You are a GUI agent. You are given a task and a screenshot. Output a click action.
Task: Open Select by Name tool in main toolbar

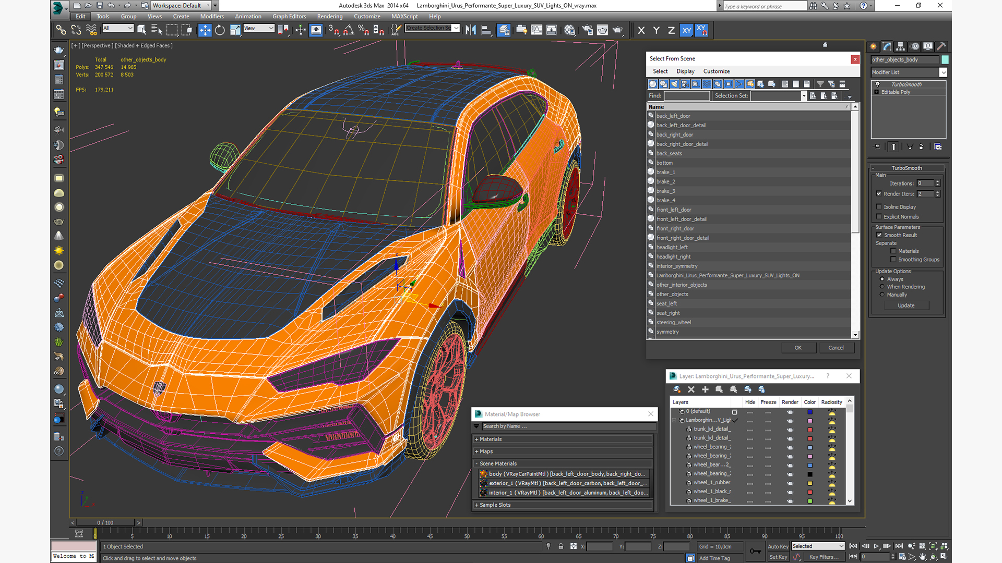coord(156,30)
